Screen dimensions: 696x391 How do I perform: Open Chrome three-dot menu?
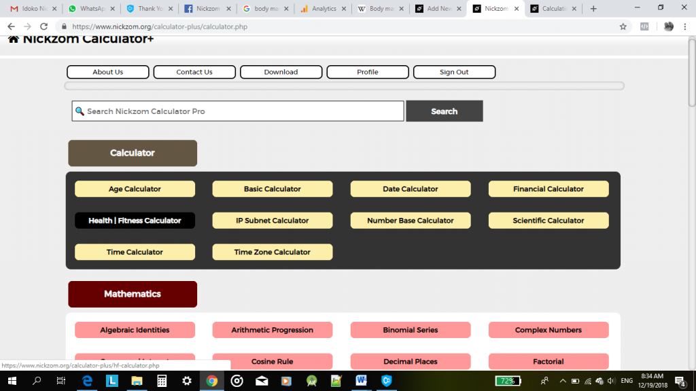tap(685, 26)
